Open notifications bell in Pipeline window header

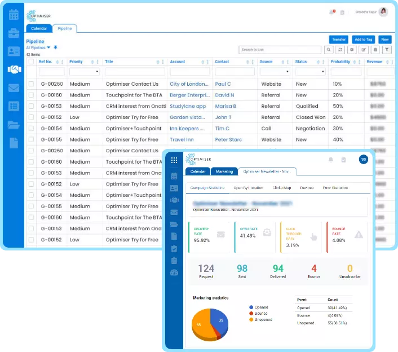[332, 12]
